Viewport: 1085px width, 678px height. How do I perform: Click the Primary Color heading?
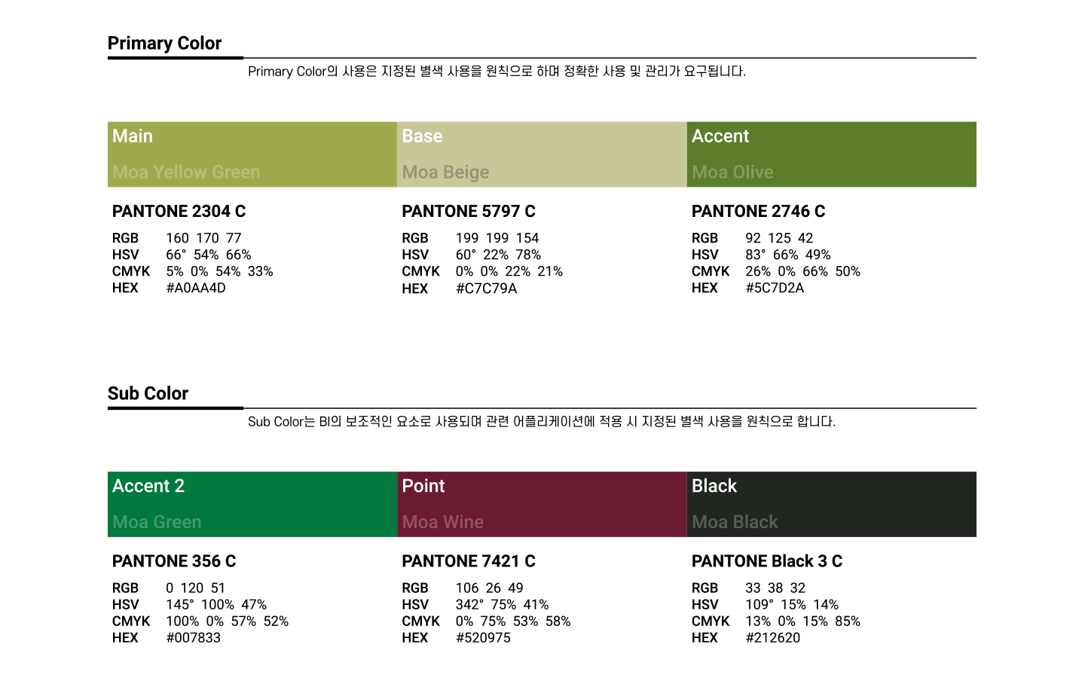click(164, 44)
